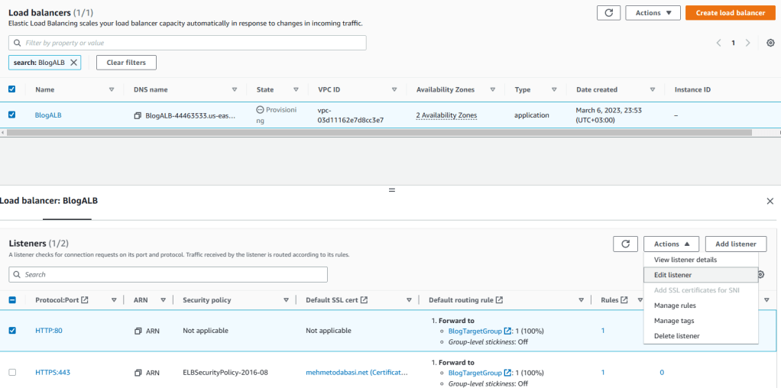This screenshot has width=781, height=388.
Task: Copy ARN of the HTTPS:443 listener
Action: tap(138, 373)
